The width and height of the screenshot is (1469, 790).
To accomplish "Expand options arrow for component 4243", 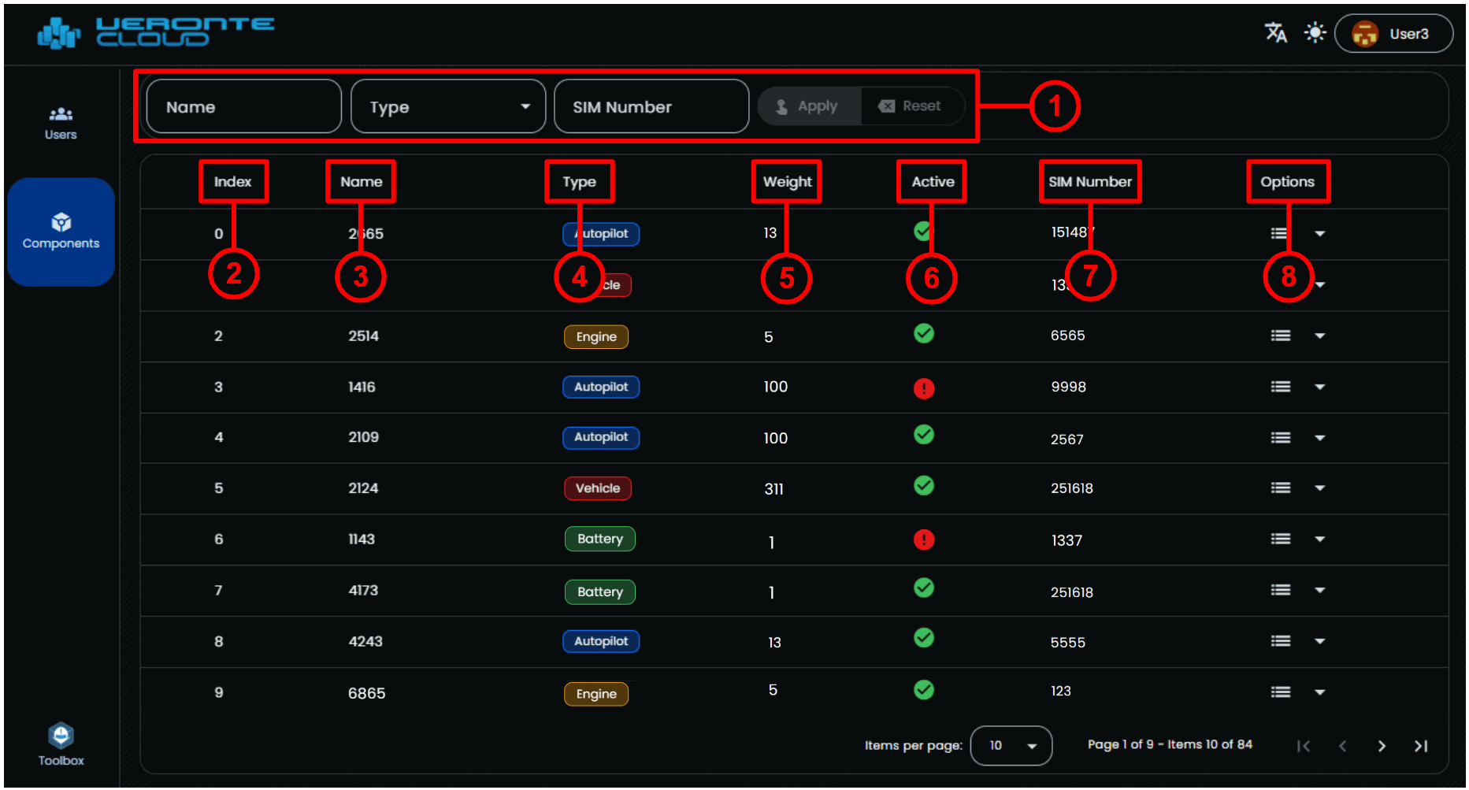I will click(x=1320, y=641).
